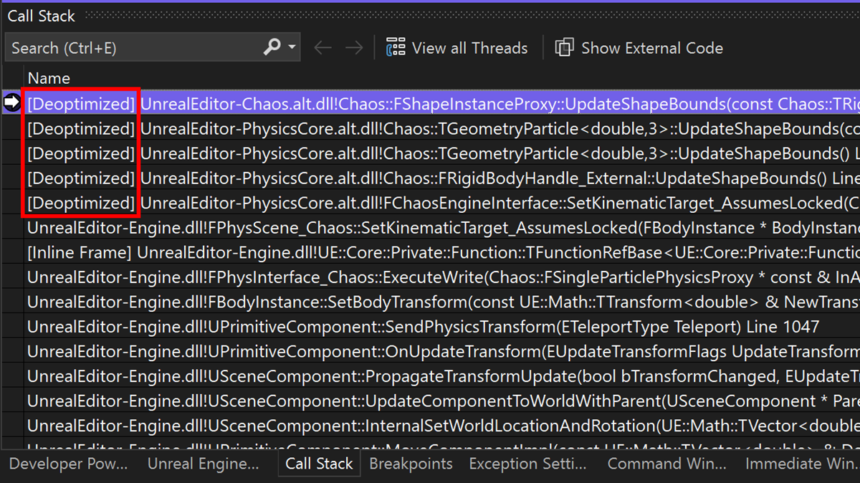Click the forward navigation arrow

[353, 47]
